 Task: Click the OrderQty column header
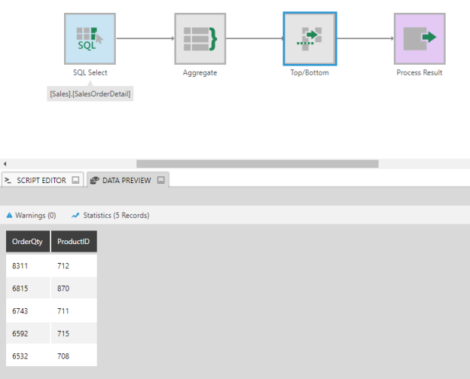tap(28, 241)
